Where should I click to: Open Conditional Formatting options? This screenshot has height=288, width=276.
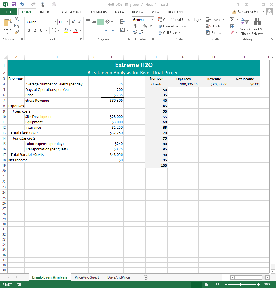[179, 19]
